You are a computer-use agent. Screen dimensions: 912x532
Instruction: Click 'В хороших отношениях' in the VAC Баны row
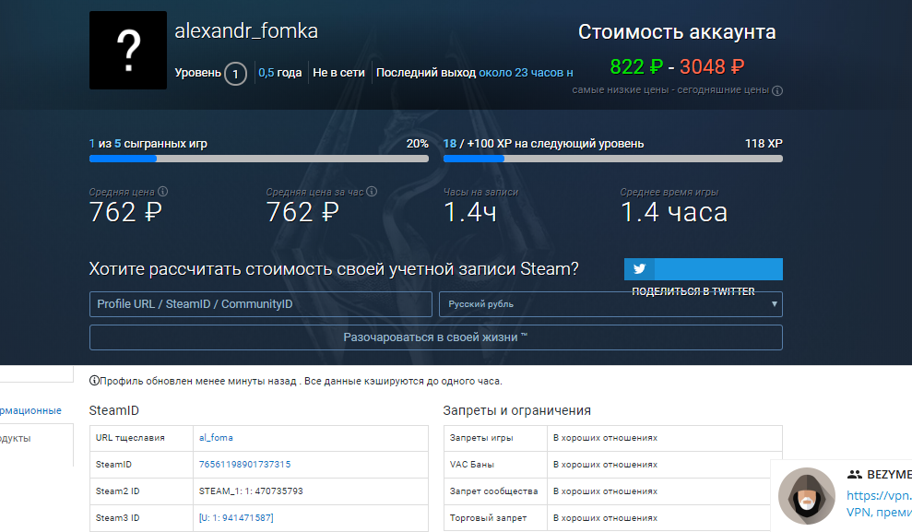click(x=606, y=465)
